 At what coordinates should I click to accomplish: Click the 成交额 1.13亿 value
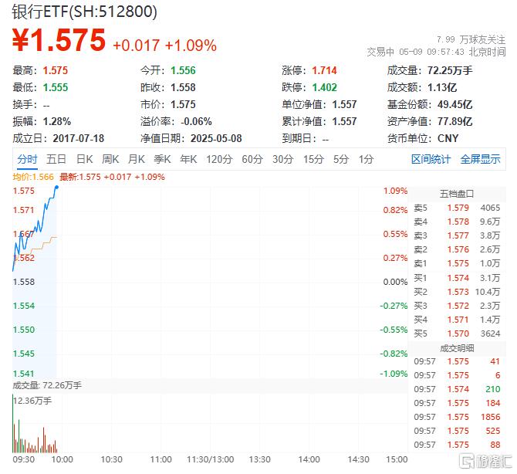[x=442, y=87]
